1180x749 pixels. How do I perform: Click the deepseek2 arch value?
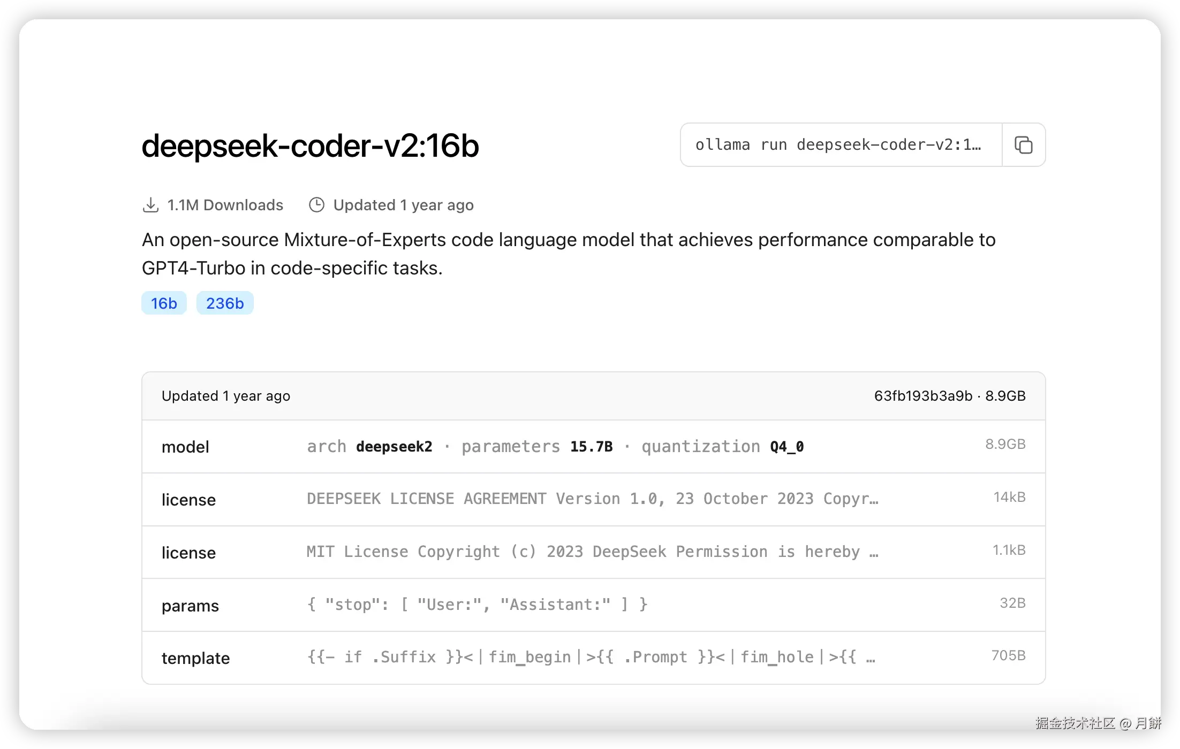(x=394, y=447)
